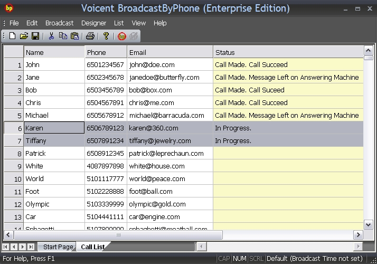Select the name cell John

click(54, 64)
